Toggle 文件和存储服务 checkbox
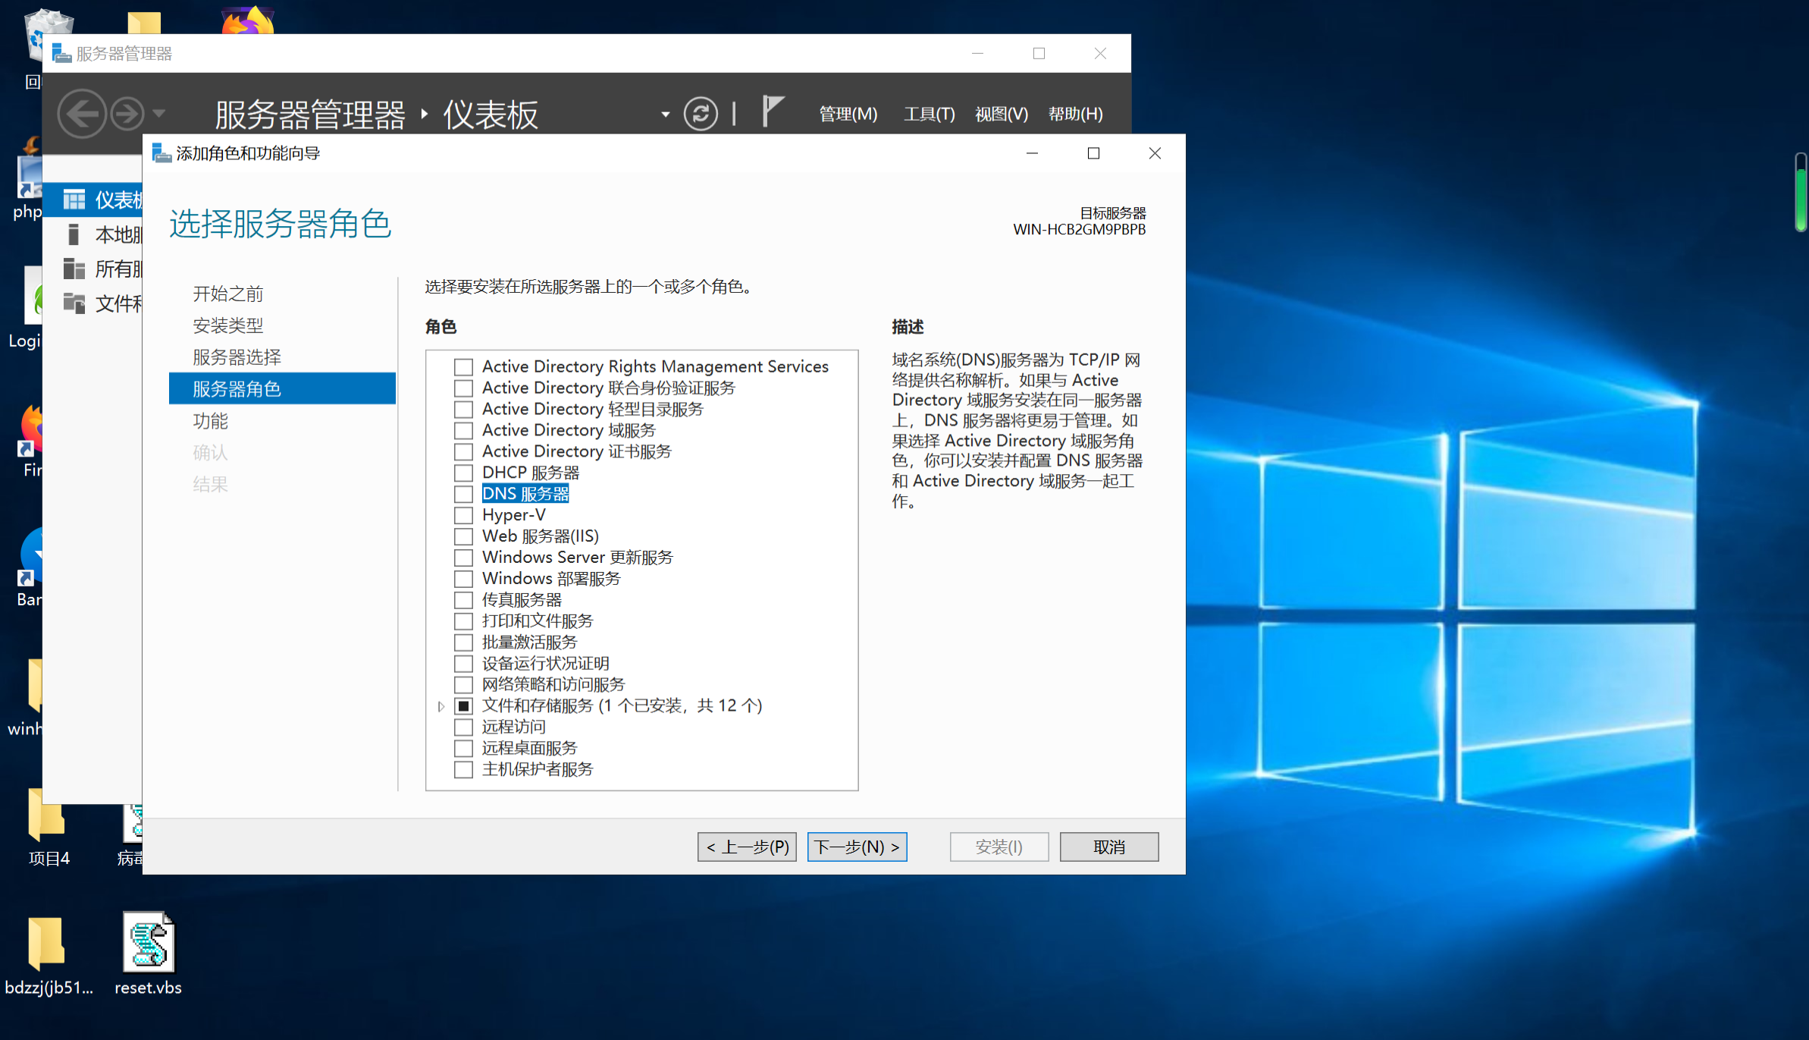The width and height of the screenshot is (1809, 1040). 463,706
